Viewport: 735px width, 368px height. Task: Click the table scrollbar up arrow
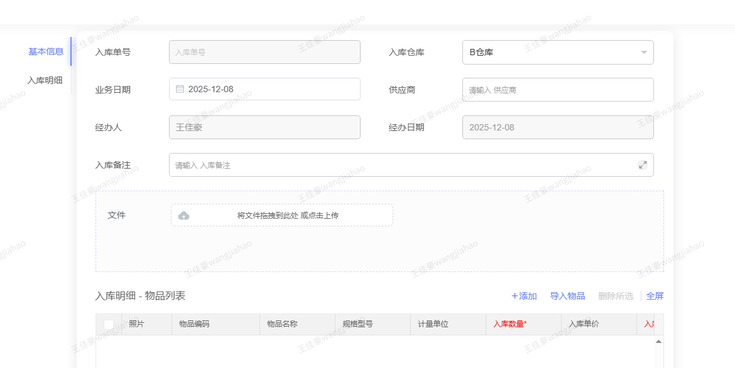658,342
